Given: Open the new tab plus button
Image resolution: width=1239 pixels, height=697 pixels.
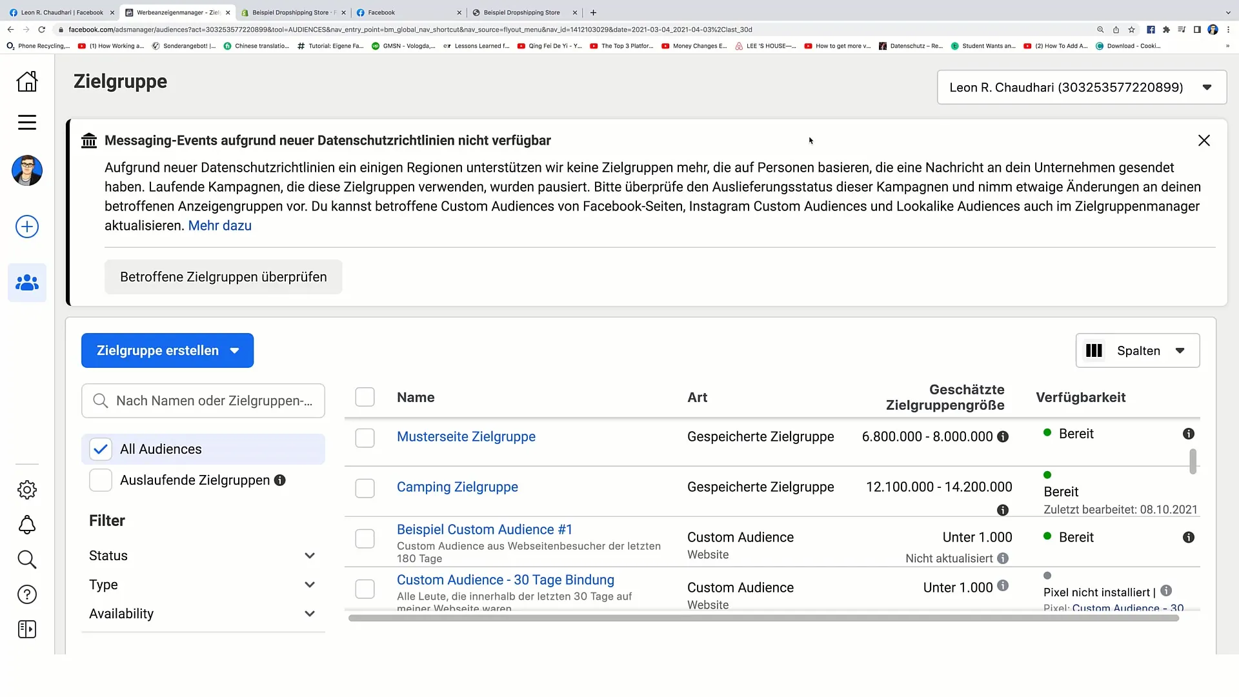Looking at the screenshot, I should pos(593,12).
